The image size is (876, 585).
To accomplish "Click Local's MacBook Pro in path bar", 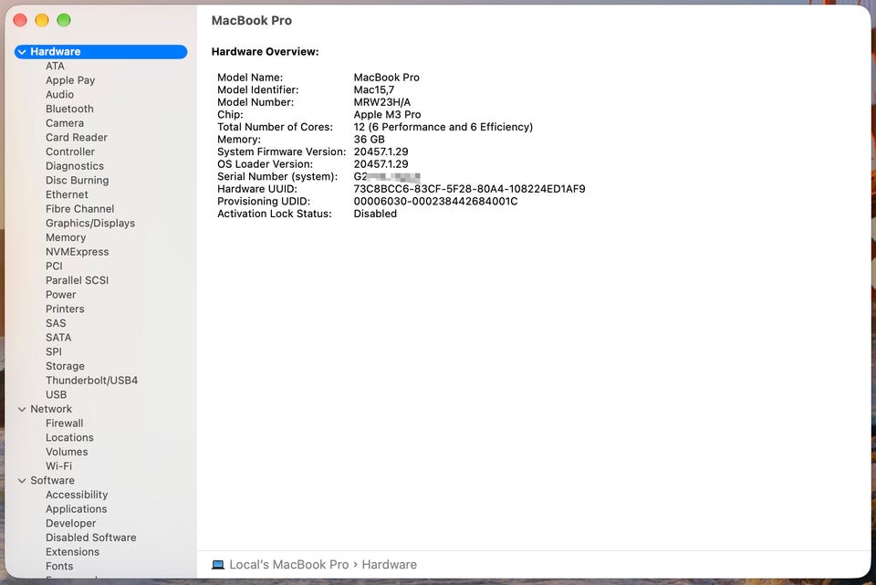I will click(289, 565).
